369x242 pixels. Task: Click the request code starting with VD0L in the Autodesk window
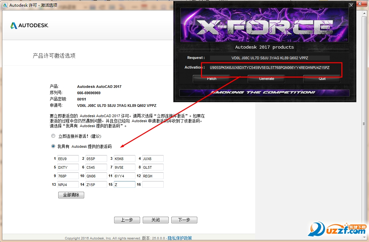[x=117, y=106]
